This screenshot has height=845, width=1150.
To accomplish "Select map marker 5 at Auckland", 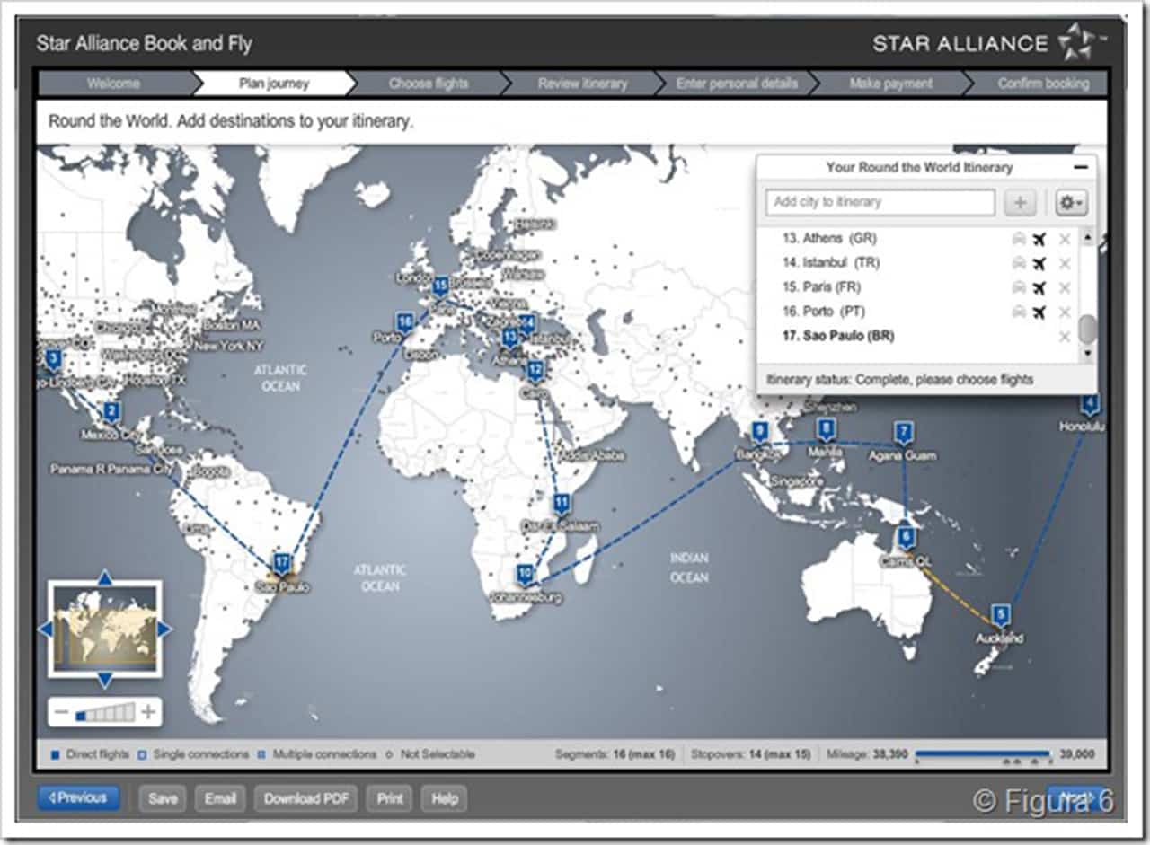I will pyautogui.click(x=1000, y=615).
